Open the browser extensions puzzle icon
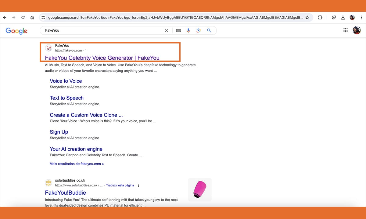This screenshot has height=219, width=366. point(320,18)
